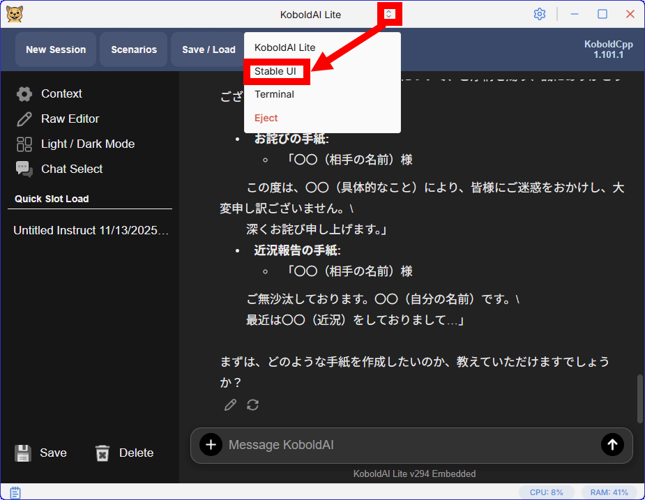Click the clipboard icon in status bar

[15, 492]
